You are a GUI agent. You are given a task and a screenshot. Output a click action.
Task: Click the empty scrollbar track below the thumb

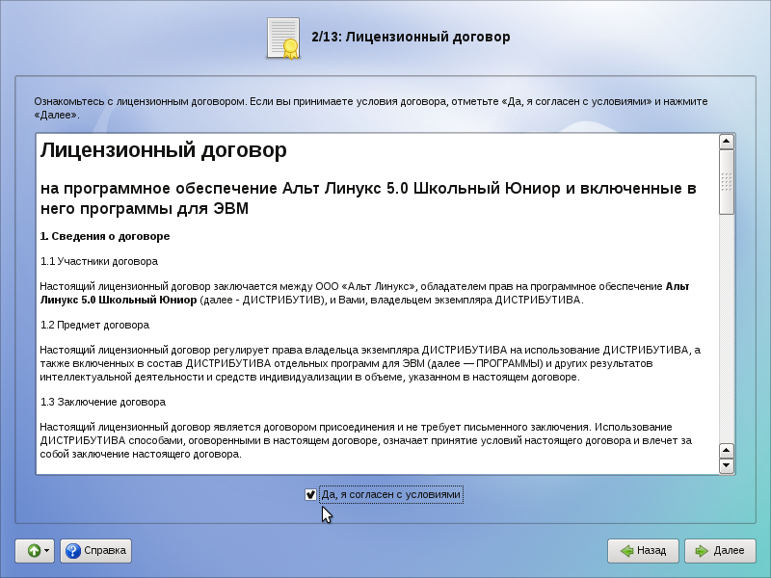[x=727, y=328]
